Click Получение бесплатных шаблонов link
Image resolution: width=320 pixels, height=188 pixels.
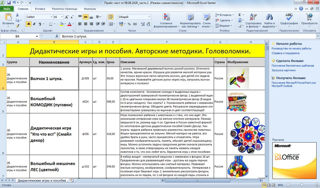click(293, 66)
